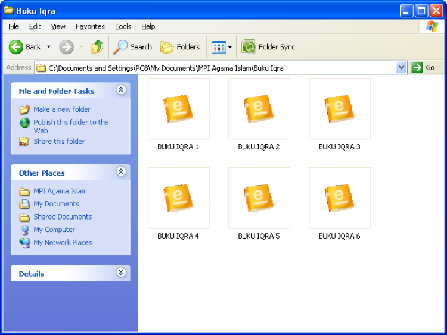Click the shared folder hand icon
The image size is (447, 335).
pos(24,142)
